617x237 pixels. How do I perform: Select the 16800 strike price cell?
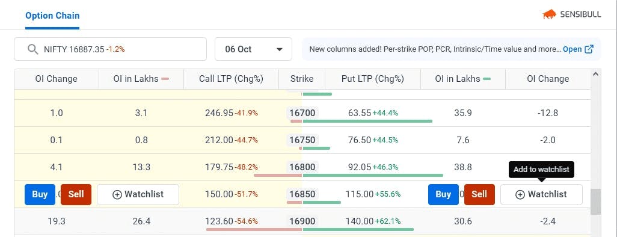pyautogui.click(x=302, y=167)
